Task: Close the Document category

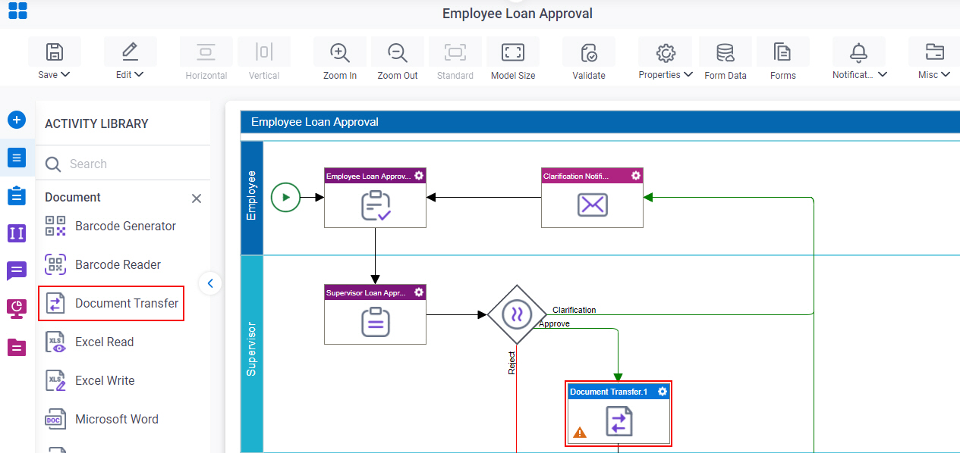Action: tap(197, 198)
